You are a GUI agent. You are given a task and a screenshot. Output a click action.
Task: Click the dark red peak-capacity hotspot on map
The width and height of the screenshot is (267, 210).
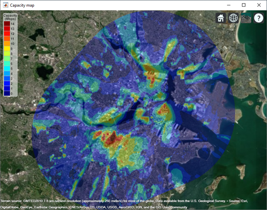click(x=113, y=137)
